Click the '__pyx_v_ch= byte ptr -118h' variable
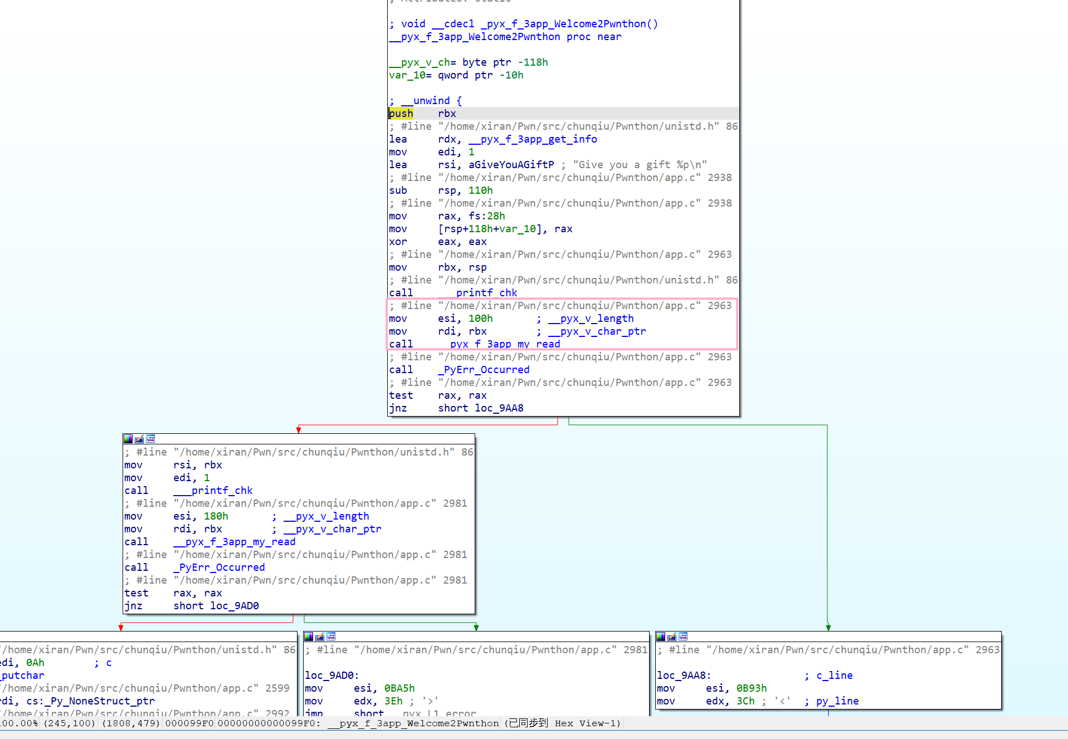This screenshot has height=739, width=1068. tap(469, 62)
